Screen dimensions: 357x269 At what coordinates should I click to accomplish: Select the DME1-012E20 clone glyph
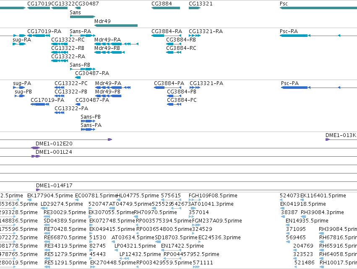click(x=36, y=148)
